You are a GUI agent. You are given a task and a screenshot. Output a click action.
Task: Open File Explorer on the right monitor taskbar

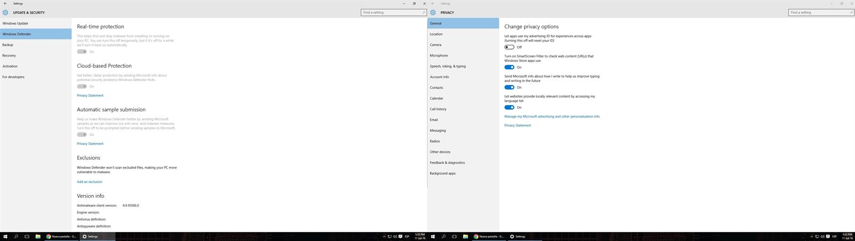coord(465,236)
